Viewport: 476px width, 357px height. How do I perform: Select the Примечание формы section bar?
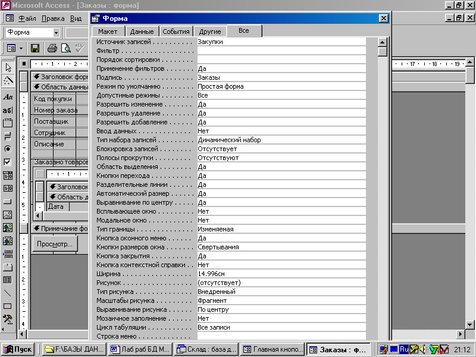tap(60, 228)
